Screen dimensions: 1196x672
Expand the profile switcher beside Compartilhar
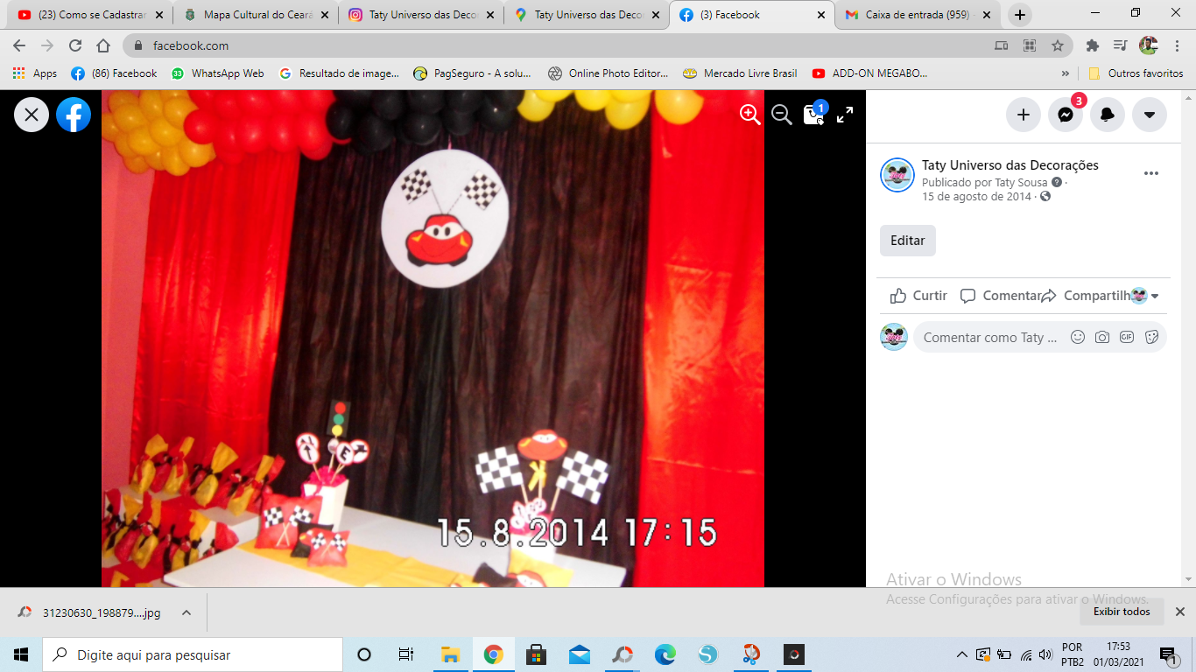pos(1144,296)
